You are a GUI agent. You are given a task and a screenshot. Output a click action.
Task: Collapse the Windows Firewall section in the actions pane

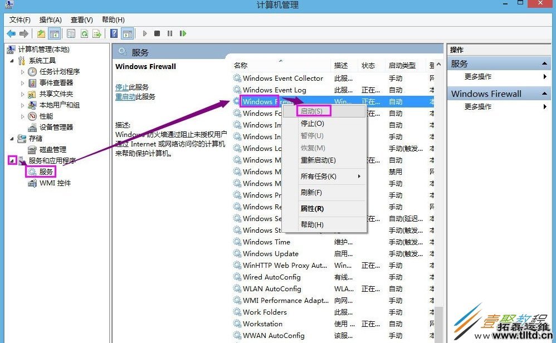(544, 94)
